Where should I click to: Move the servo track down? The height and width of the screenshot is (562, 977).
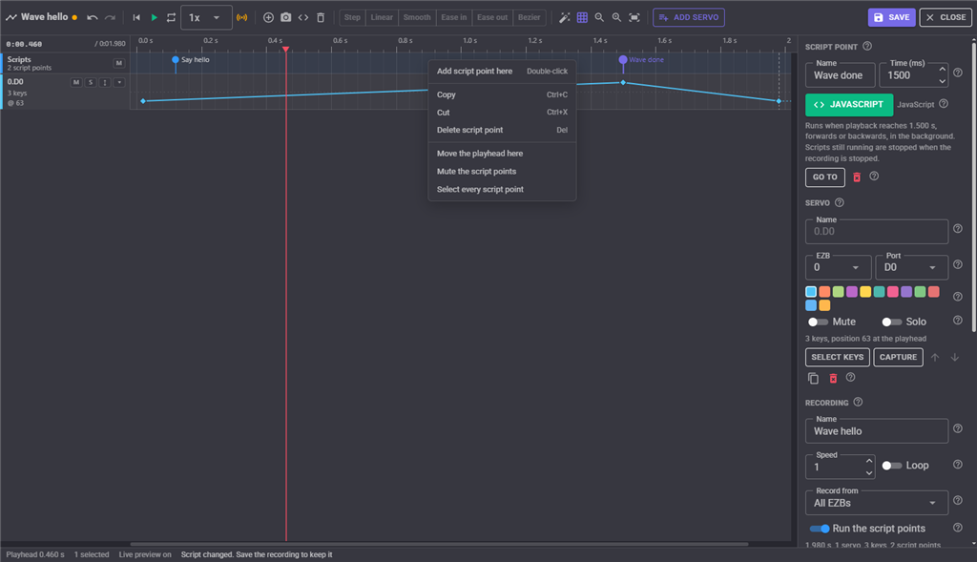point(954,357)
